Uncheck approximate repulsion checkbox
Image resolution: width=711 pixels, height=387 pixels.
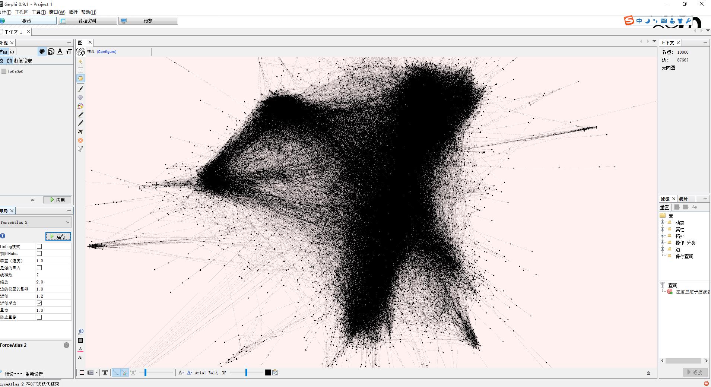click(x=39, y=303)
